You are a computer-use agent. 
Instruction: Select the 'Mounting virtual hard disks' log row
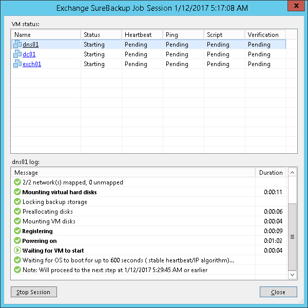tap(148, 192)
